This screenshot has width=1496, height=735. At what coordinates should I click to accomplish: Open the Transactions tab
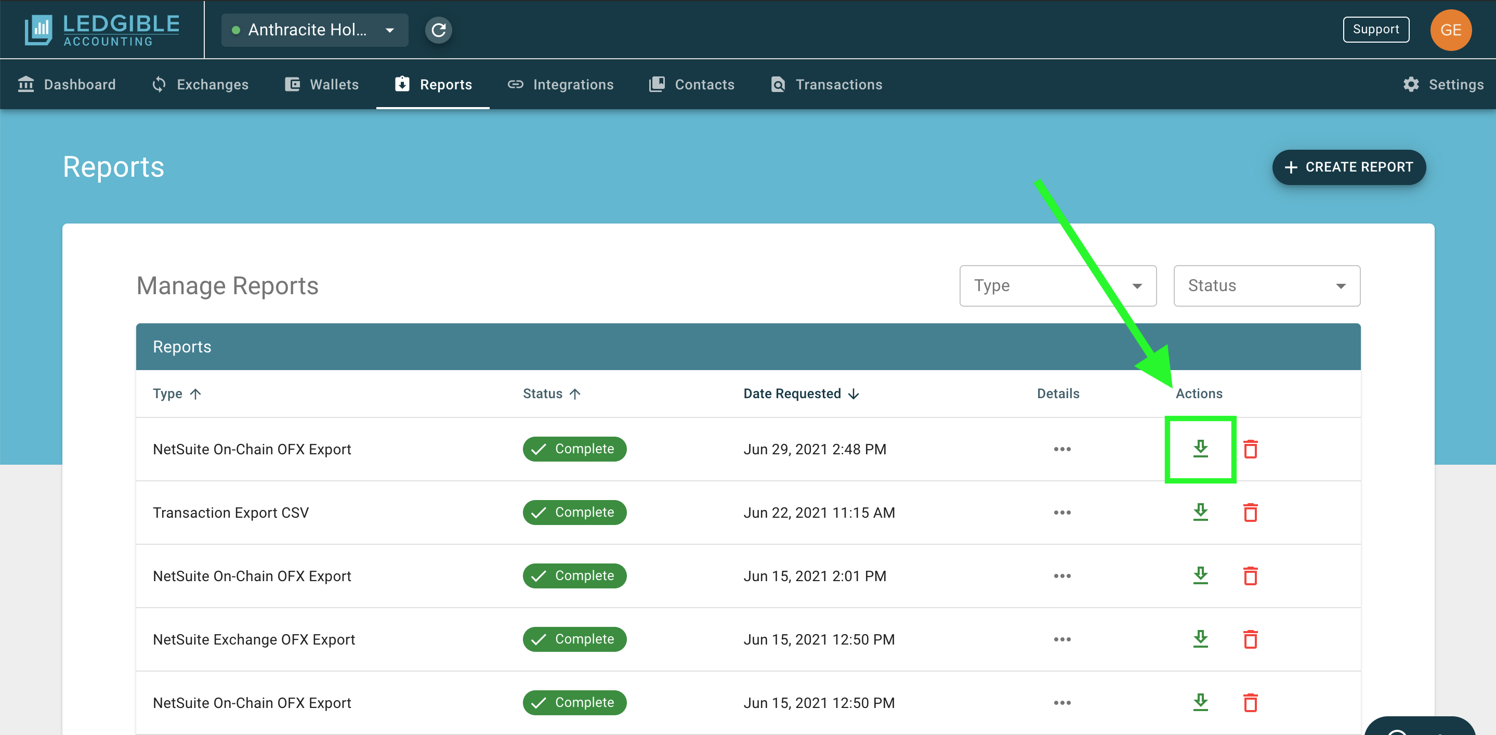(x=826, y=84)
